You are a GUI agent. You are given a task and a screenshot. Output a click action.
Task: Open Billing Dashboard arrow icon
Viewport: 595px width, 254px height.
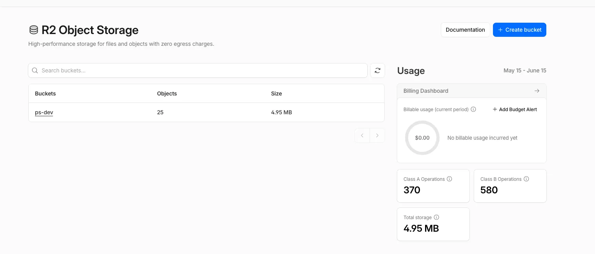click(x=537, y=91)
